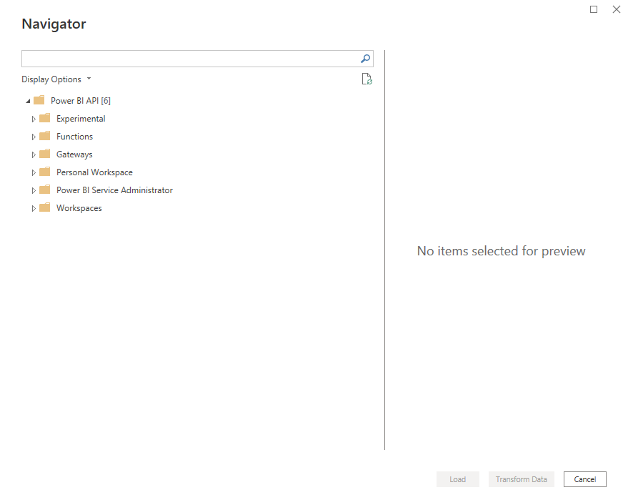628x500 pixels.
Task: Click the Load button
Action: (x=457, y=479)
